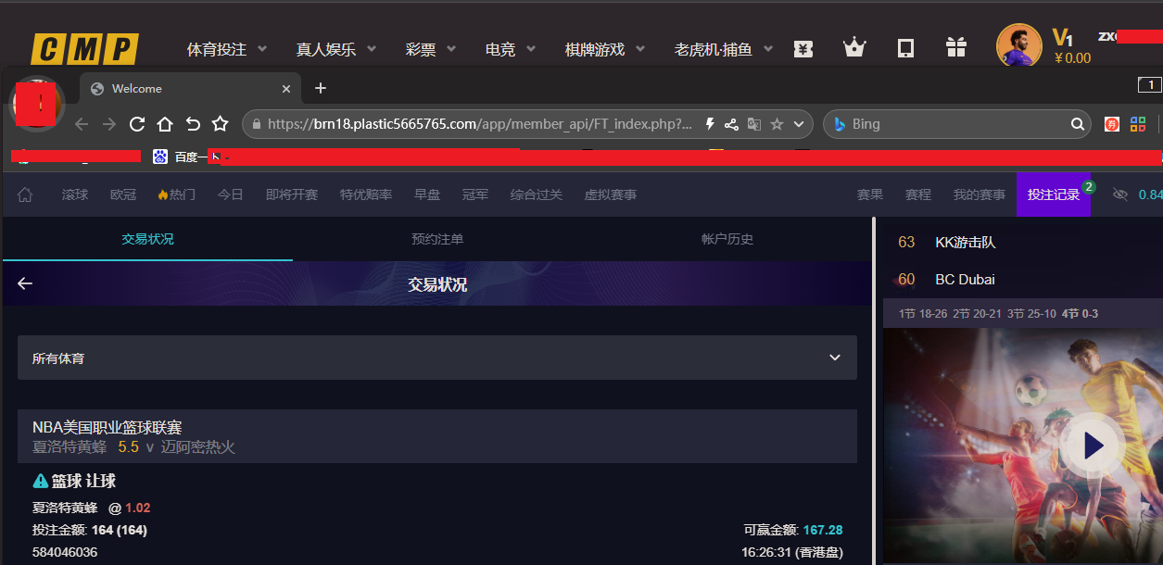Switch to the 预约注单 tab
The image size is (1163, 565).
point(436,239)
